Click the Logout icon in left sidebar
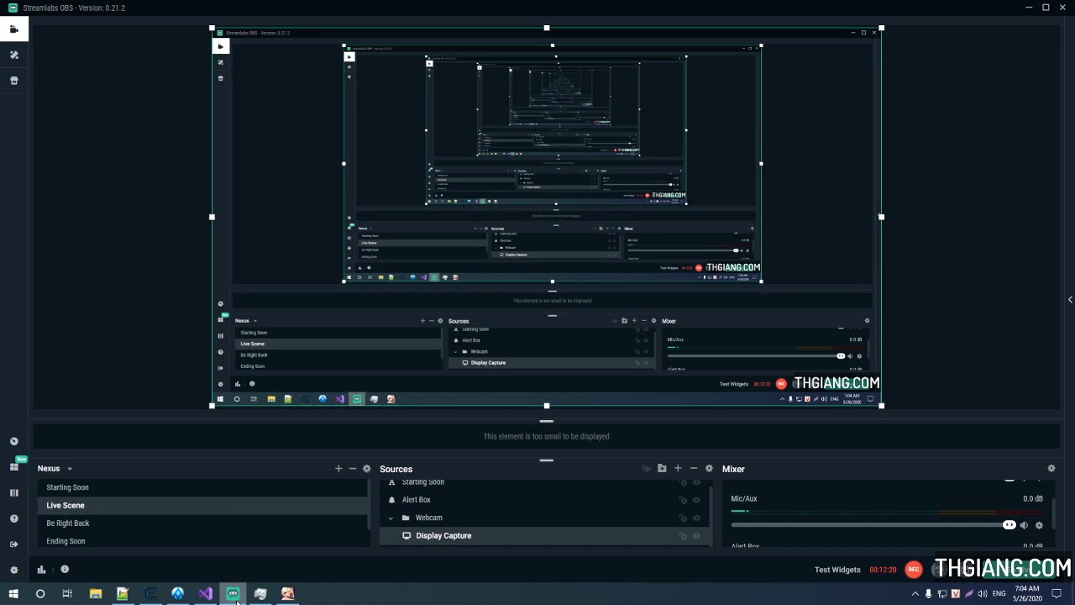1075x605 pixels. 13,544
